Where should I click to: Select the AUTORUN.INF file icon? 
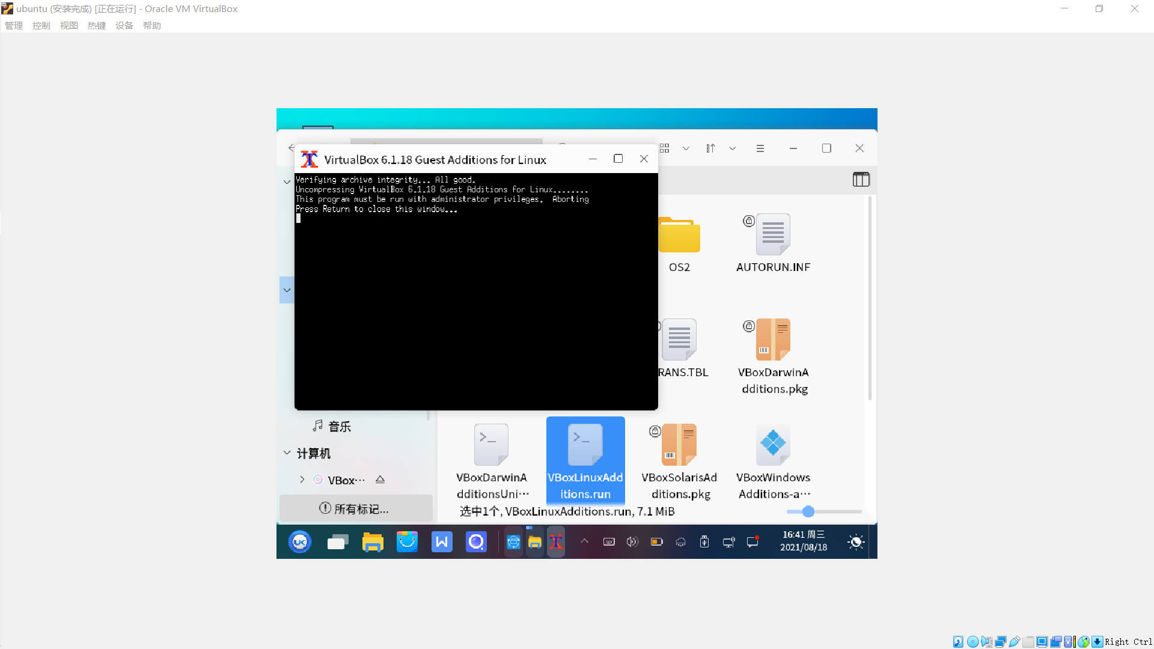click(x=774, y=234)
